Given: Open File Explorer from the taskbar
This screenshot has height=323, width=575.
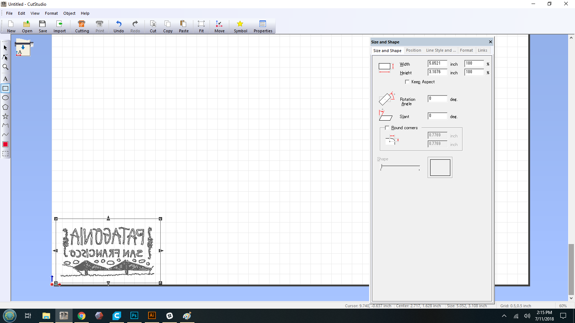Looking at the screenshot, I should (x=46, y=316).
